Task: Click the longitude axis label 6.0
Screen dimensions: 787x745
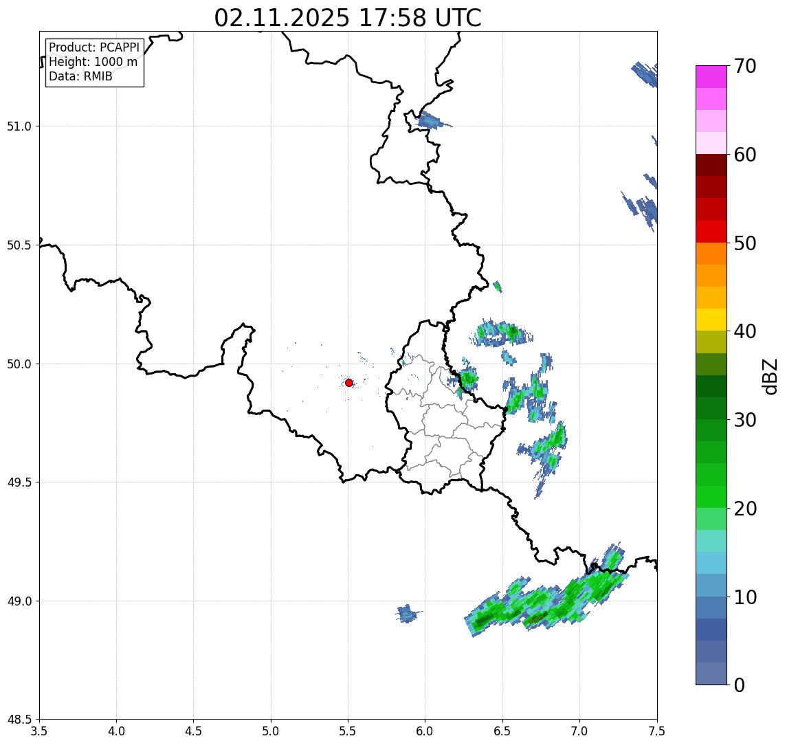Action: click(425, 731)
